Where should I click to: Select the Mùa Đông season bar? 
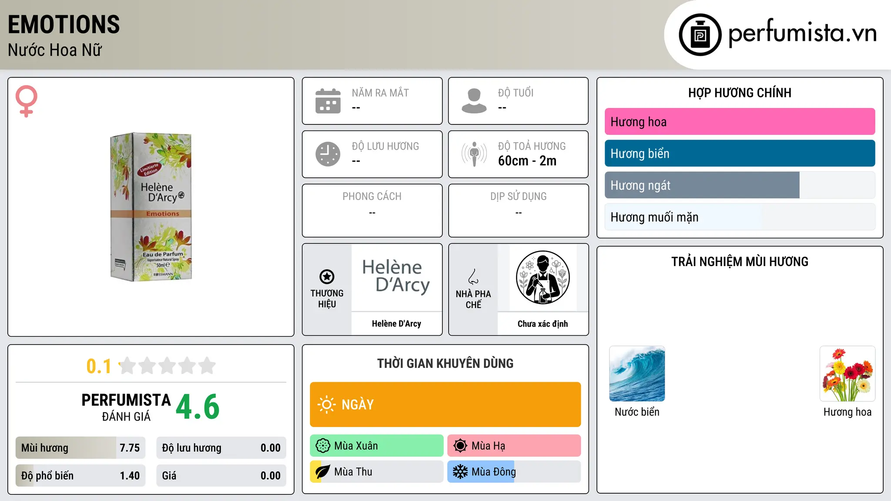click(x=514, y=472)
